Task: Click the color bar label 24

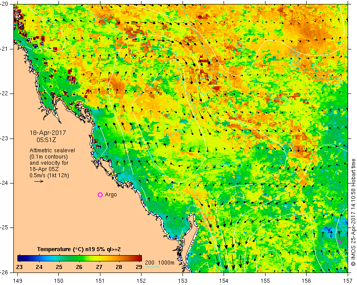Action: point(39,267)
